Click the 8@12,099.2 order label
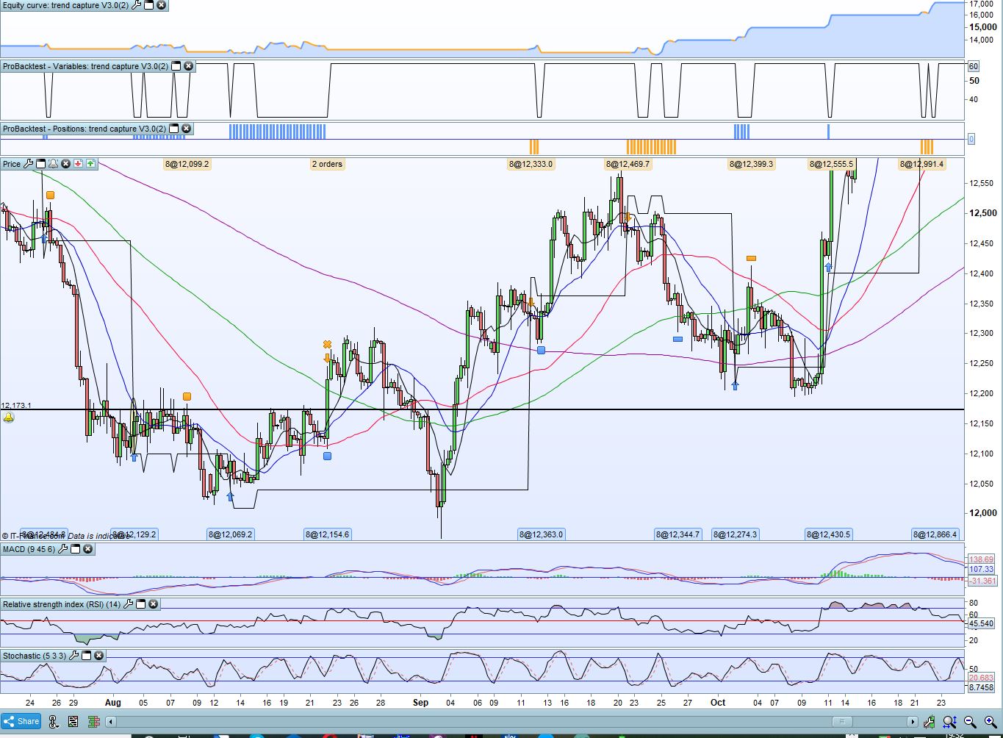The image size is (1003, 738). click(x=187, y=164)
